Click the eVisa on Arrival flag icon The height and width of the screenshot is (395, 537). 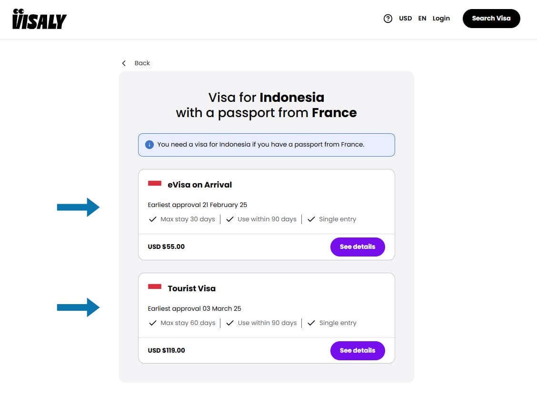155,184
